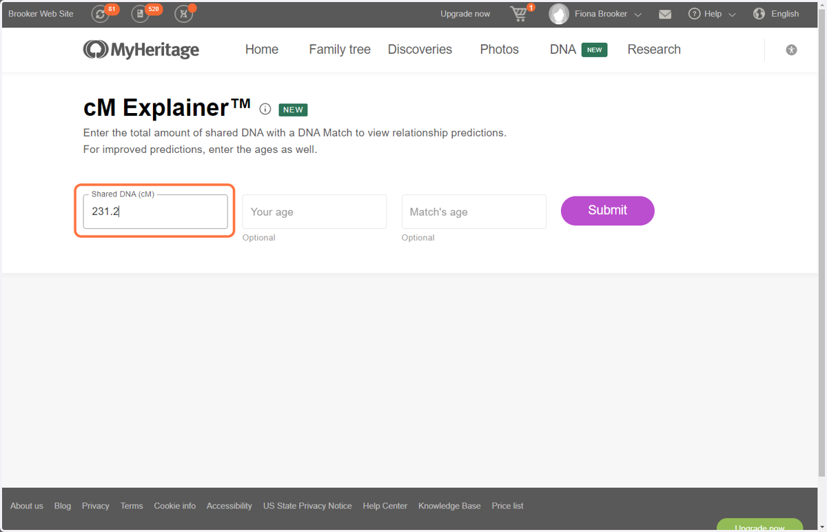The height and width of the screenshot is (532, 827).
Task: Click the MyHeritage logo
Action: point(141,50)
